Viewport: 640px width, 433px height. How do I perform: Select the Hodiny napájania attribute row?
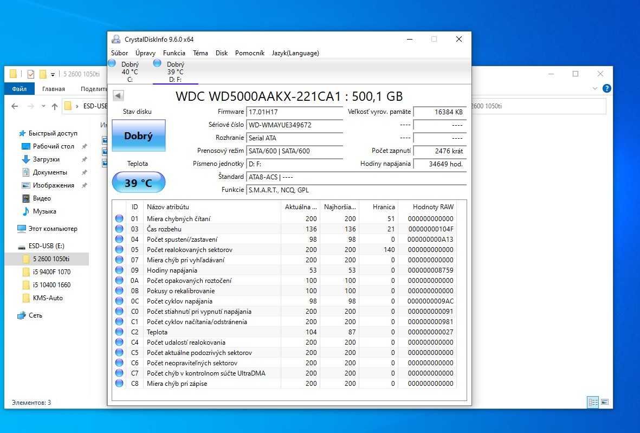pos(284,270)
